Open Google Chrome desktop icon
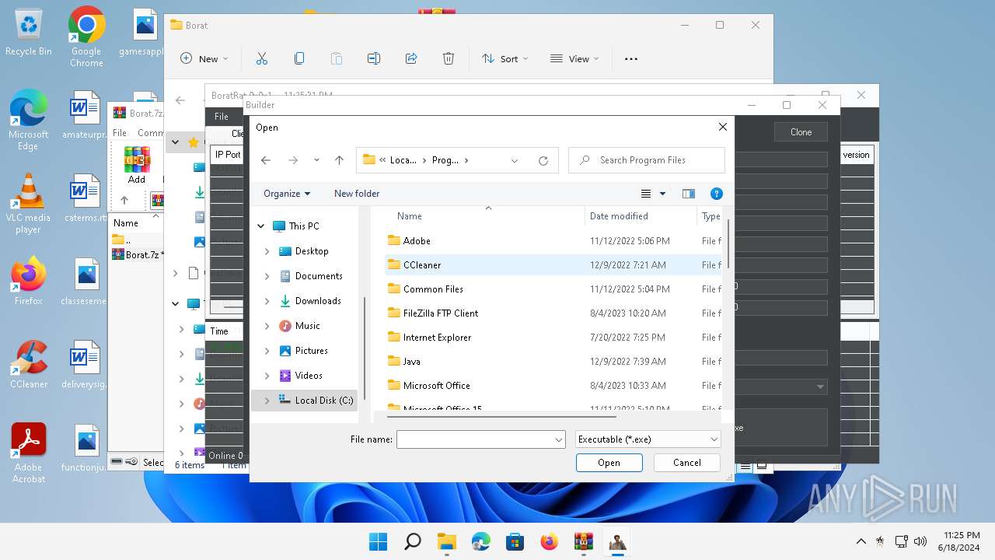Screen dimensions: 995x560 click(86, 36)
